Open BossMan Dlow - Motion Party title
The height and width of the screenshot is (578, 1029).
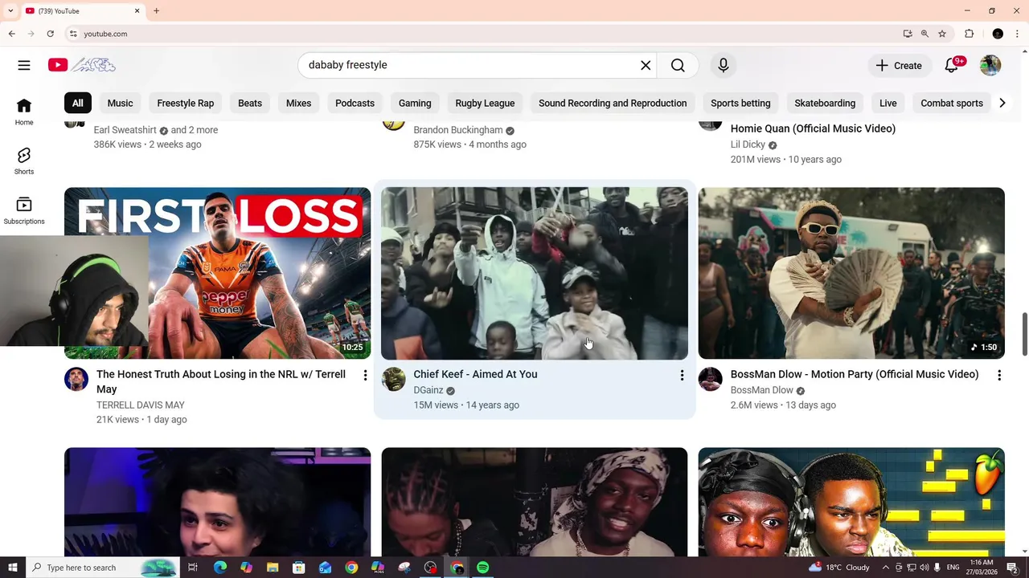pos(855,374)
